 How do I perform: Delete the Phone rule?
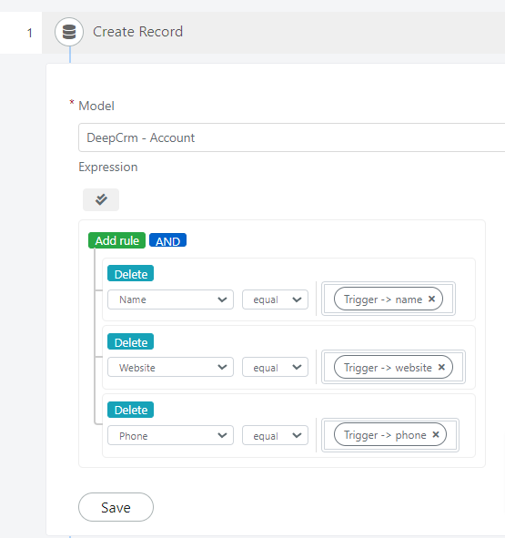coord(130,410)
